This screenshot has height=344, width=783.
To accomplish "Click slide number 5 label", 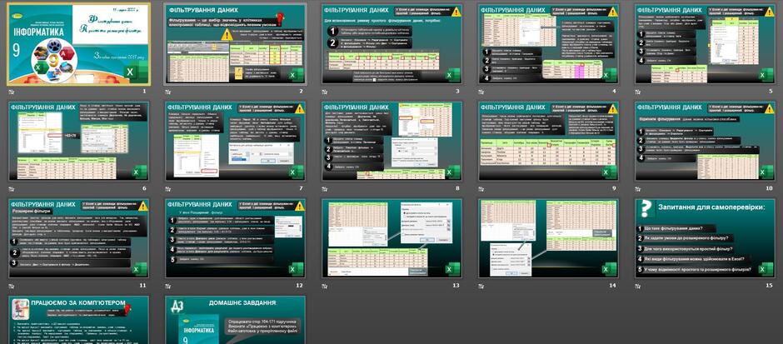I will click(771, 92).
